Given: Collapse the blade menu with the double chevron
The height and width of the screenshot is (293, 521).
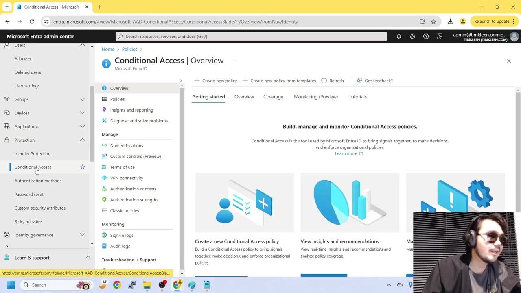Looking at the screenshot, I should click(181, 81).
